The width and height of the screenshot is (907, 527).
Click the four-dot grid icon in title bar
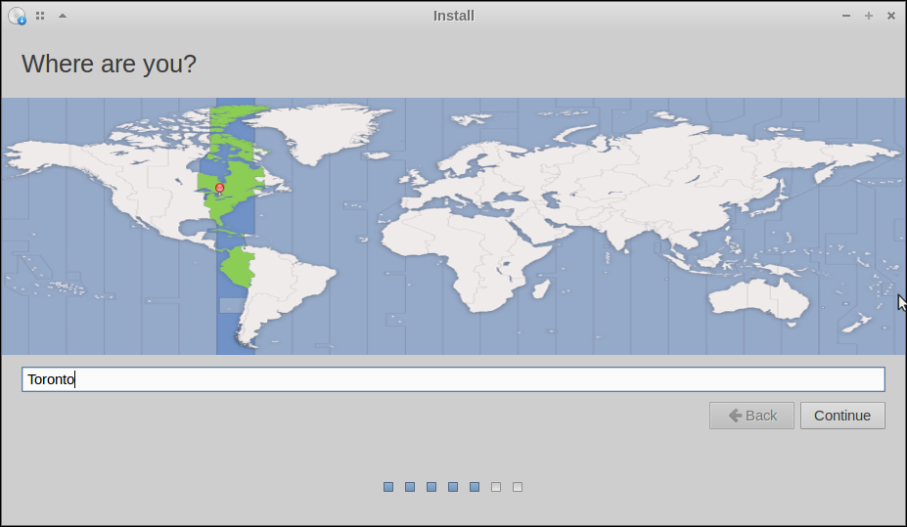click(x=40, y=16)
